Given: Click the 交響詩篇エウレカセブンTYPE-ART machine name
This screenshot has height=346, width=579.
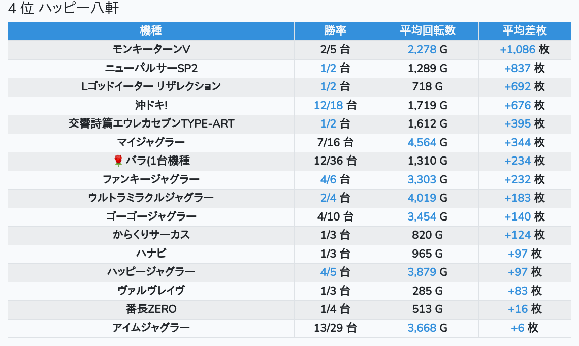Looking at the screenshot, I should point(151,123).
